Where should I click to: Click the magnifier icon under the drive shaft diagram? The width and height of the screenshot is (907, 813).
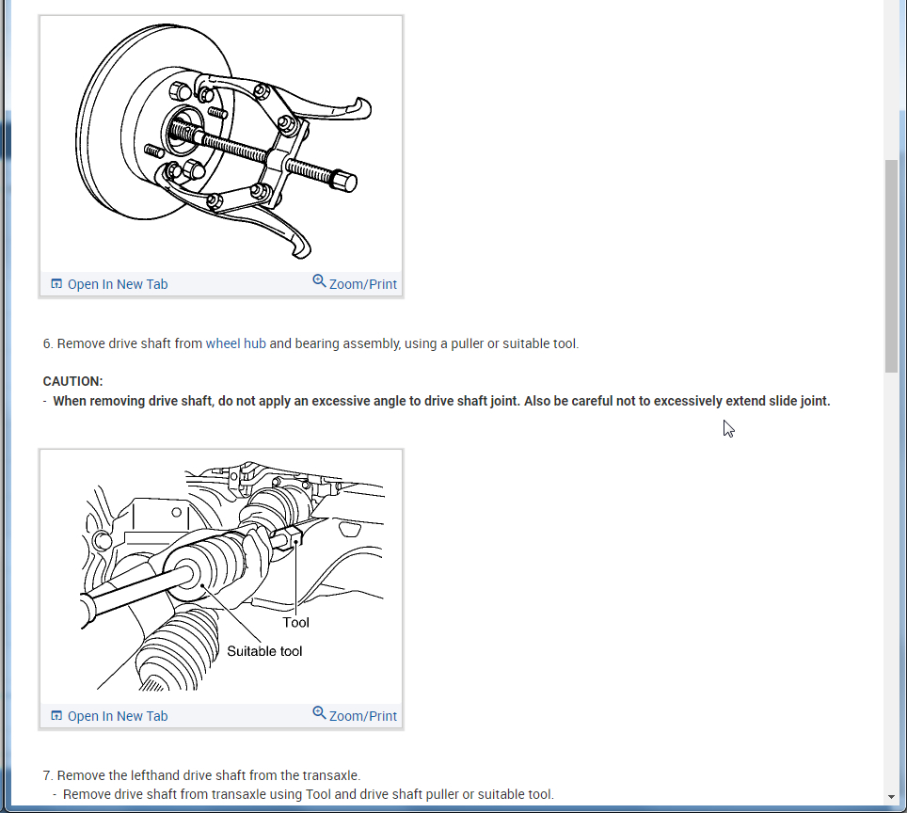(319, 713)
